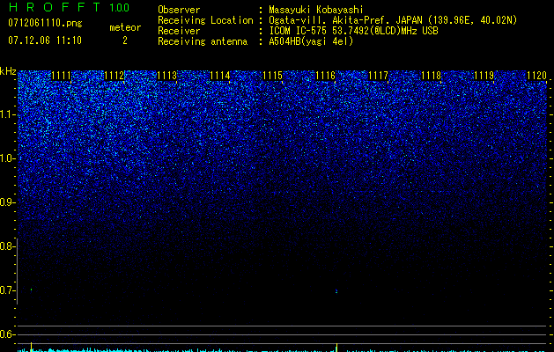The width and height of the screenshot is (554, 352).
Task: Click the 1.0 frequency axis label
Action: pyautogui.click(x=7, y=158)
